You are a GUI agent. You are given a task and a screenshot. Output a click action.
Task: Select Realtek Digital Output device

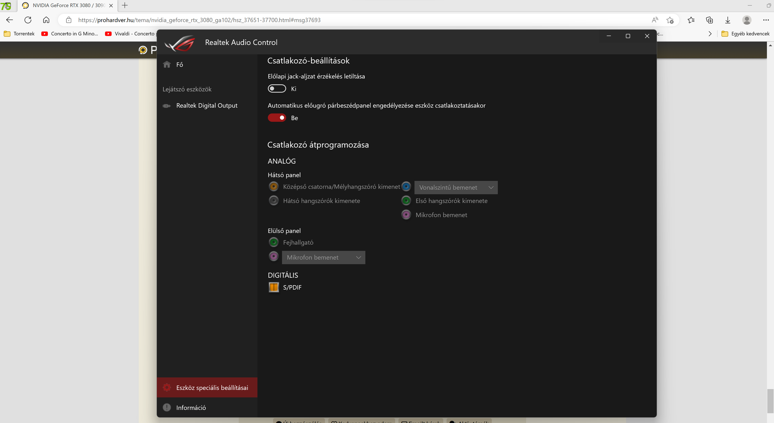pyautogui.click(x=206, y=105)
